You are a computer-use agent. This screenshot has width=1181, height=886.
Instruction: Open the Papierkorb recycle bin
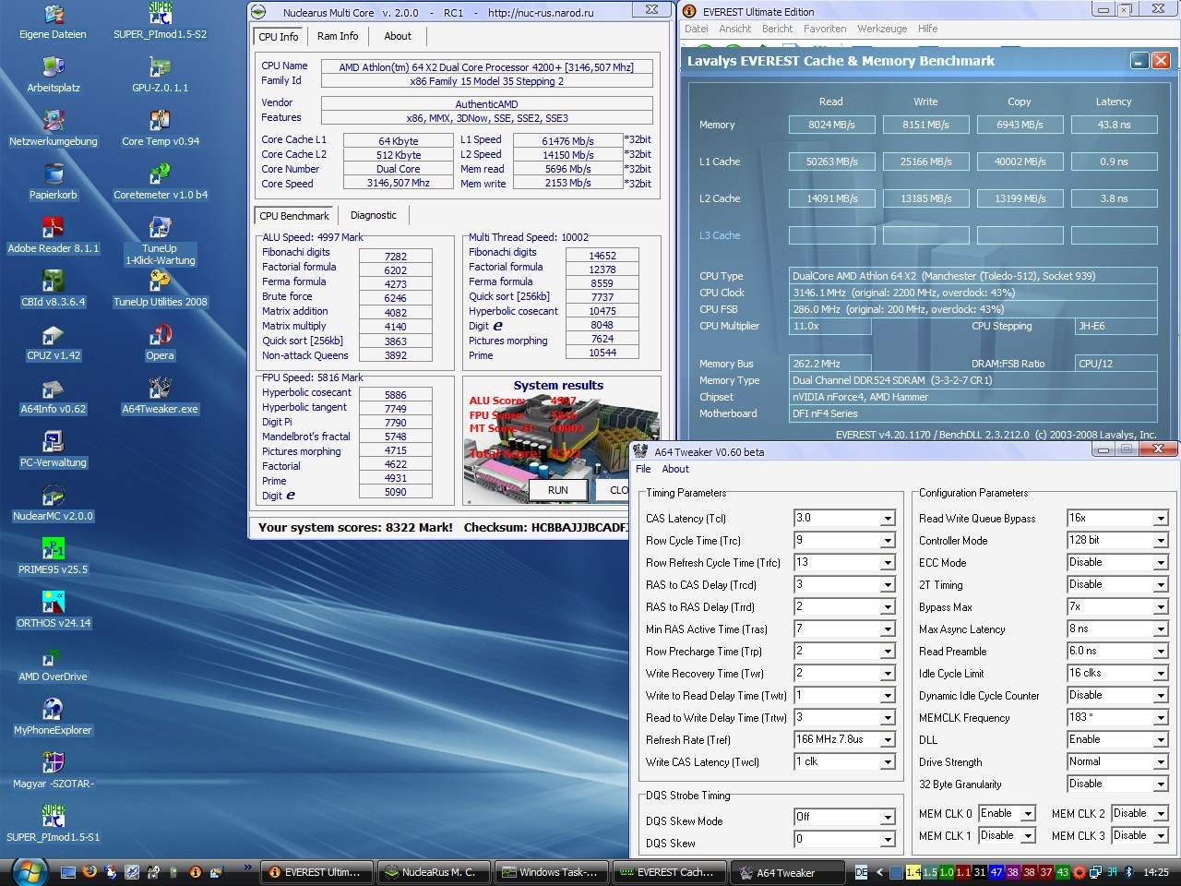(53, 183)
